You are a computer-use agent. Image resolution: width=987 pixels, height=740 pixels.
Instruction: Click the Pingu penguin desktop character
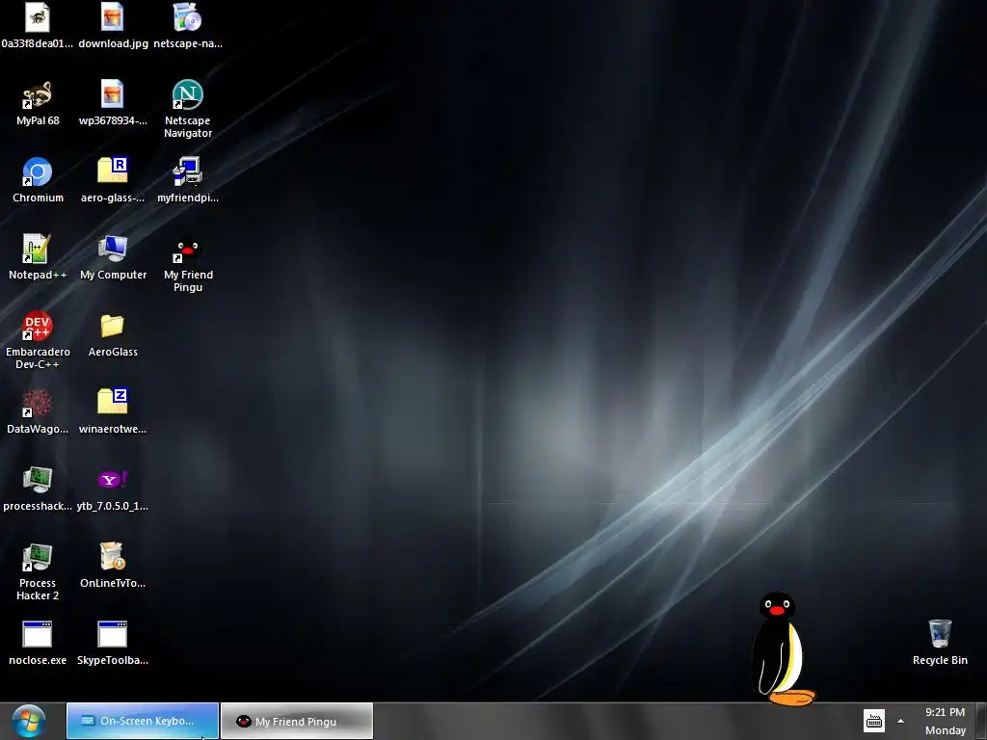781,648
